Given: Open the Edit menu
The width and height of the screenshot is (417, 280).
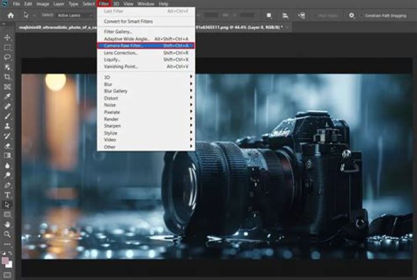Looking at the screenshot, I should [28, 4].
